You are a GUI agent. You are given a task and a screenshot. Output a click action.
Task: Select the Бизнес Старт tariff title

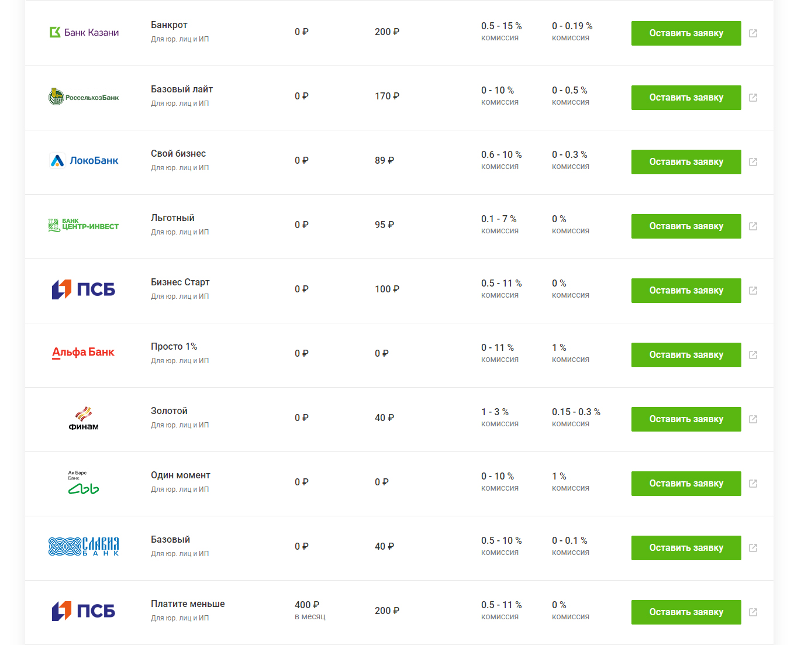pyautogui.click(x=180, y=282)
